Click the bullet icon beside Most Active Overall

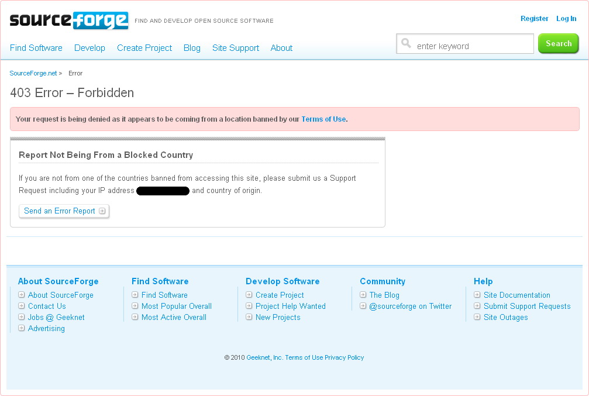[x=135, y=317]
